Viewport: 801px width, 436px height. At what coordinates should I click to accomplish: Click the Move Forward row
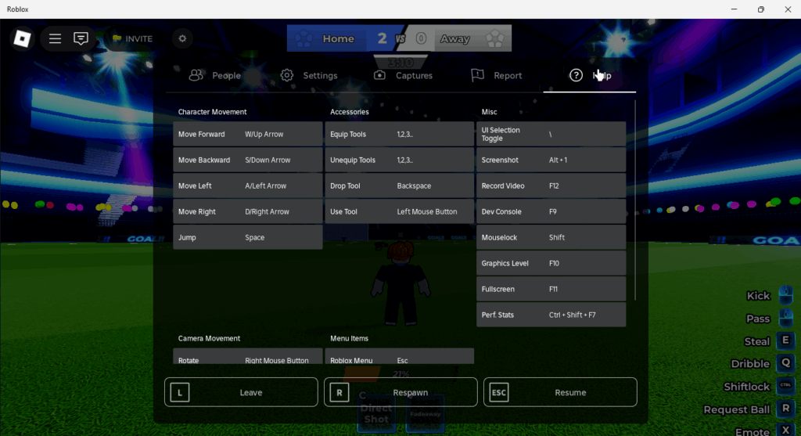point(248,134)
